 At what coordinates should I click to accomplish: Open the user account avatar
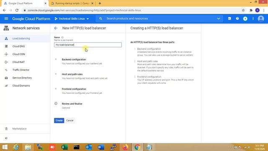[x=261, y=18]
